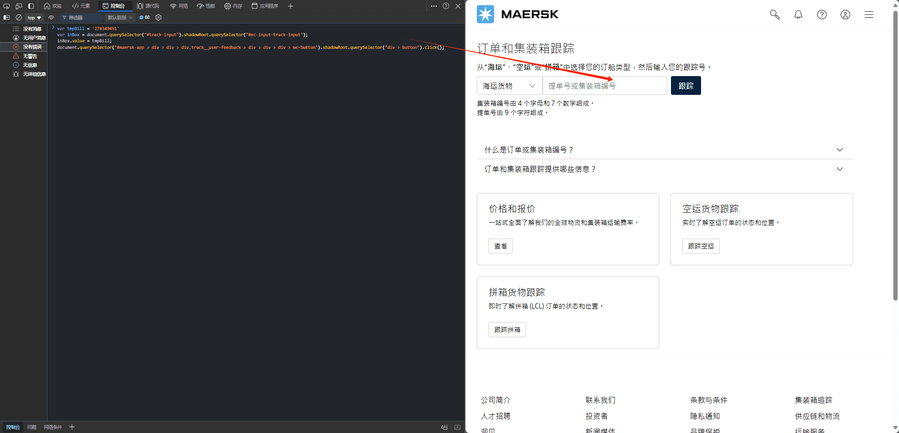
Task: Click the Maersk star logo
Action: pos(485,14)
